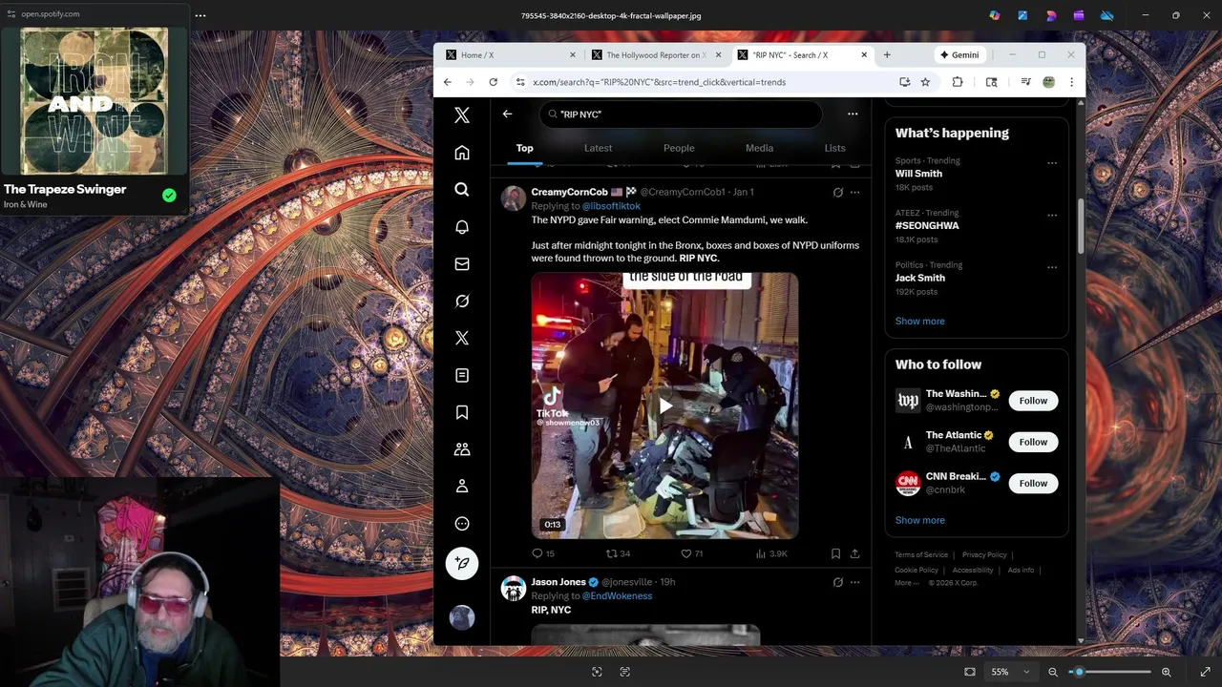Repost CreamyCornCob post with 34 reposts

[x=618, y=553]
